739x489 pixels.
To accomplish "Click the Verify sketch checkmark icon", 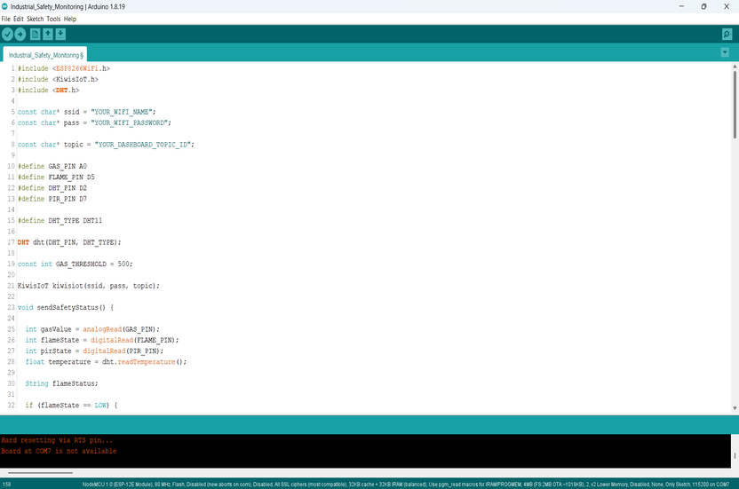I will tap(7, 34).
